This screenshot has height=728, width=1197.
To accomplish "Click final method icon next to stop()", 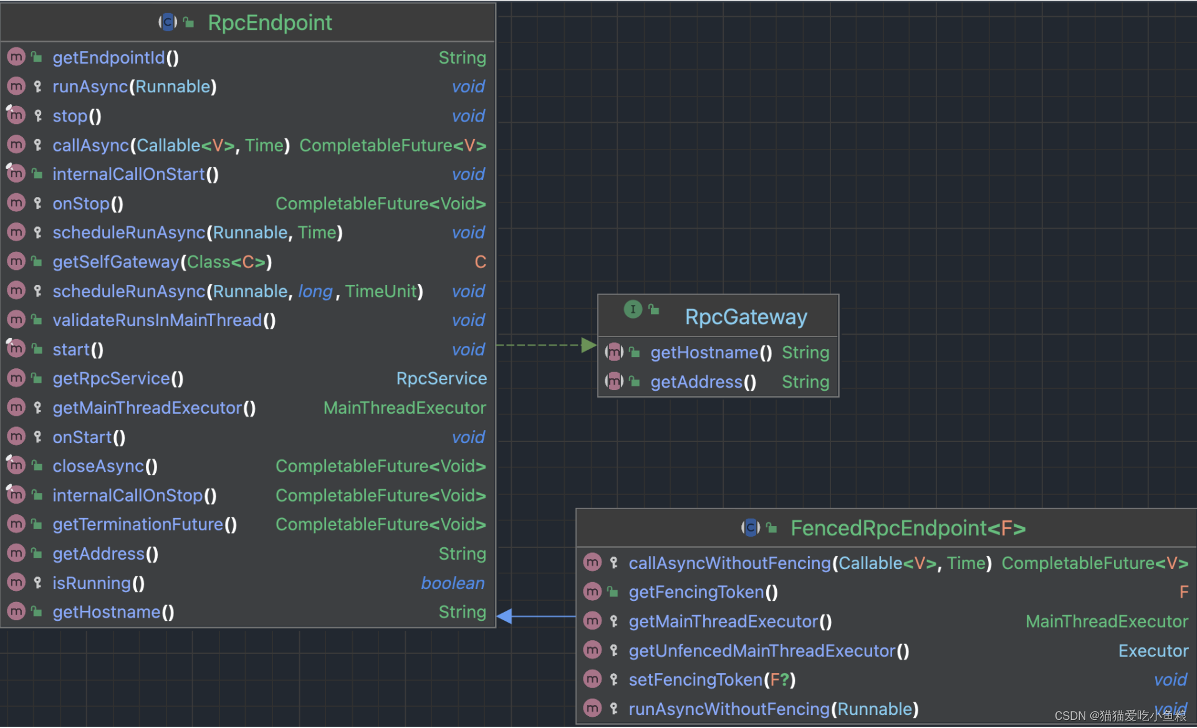I will (x=16, y=115).
